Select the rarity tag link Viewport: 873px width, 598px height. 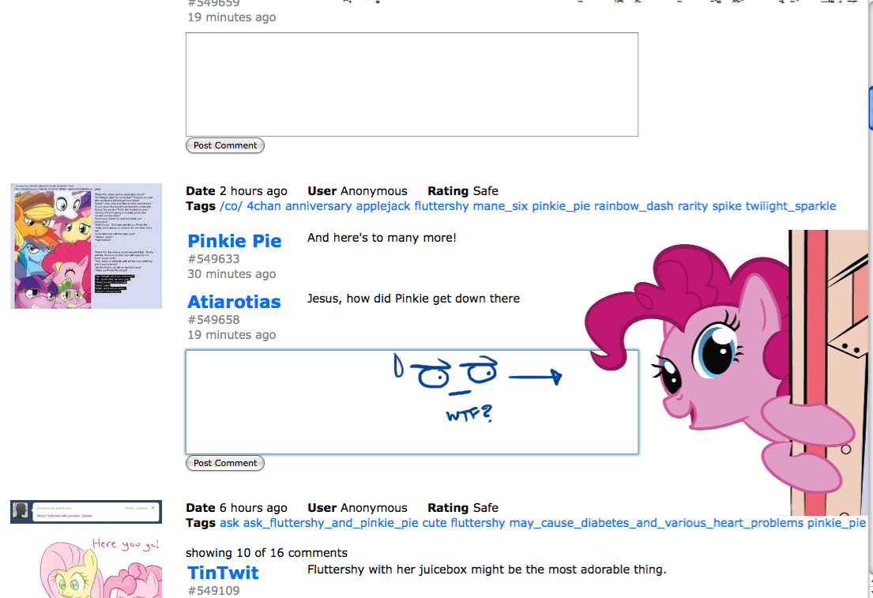click(x=693, y=206)
